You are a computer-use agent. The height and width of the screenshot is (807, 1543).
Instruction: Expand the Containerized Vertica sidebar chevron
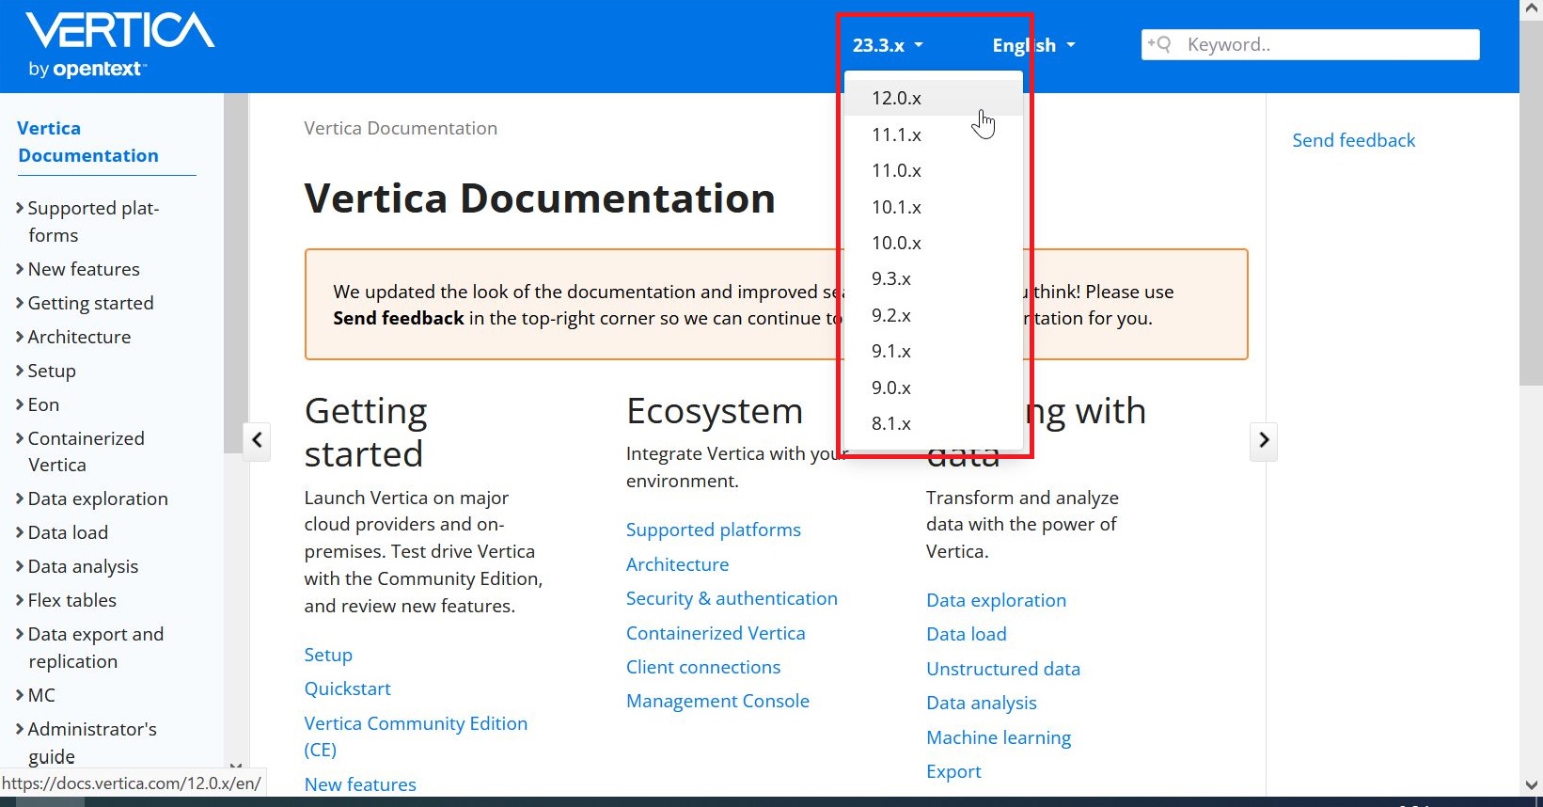pyautogui.click(x=20, y=438)
